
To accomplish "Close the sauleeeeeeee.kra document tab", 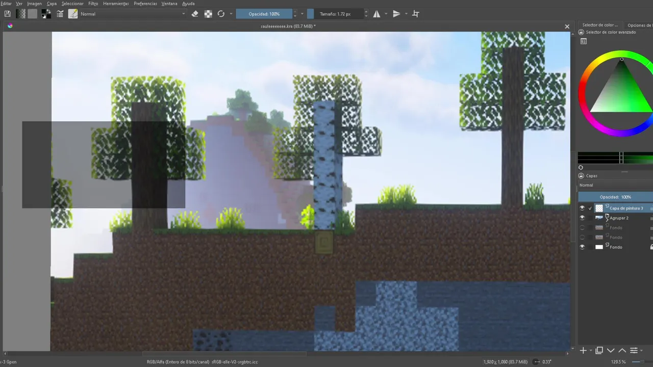I will point(567,27).
